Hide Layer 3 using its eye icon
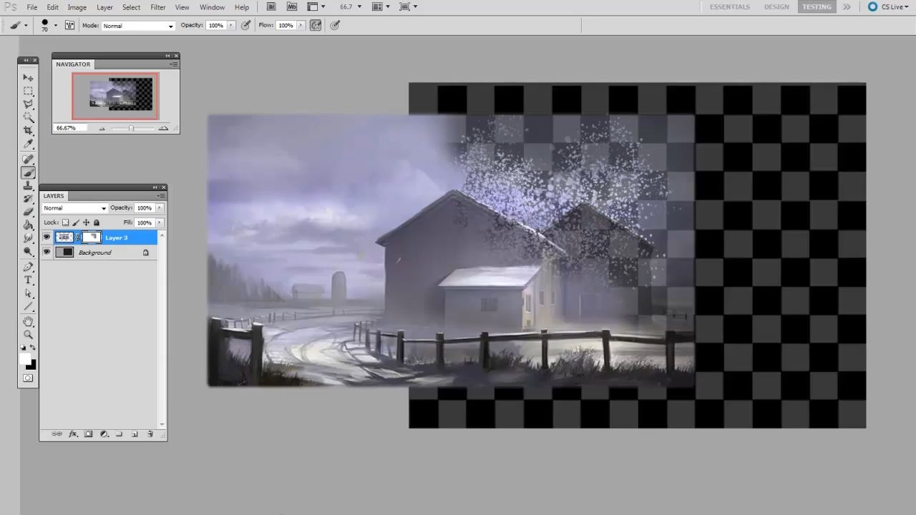916x515 pixels. (47, 237)
